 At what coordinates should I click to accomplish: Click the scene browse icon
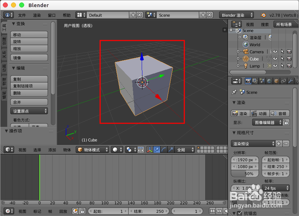(151, 15)
